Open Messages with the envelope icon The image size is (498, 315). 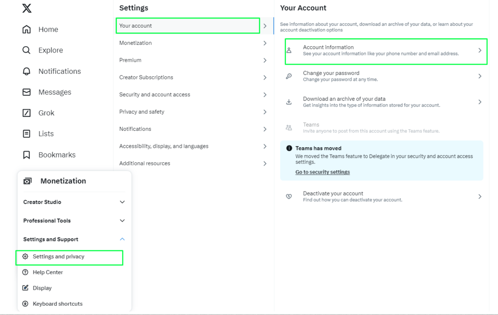point(26,92)
